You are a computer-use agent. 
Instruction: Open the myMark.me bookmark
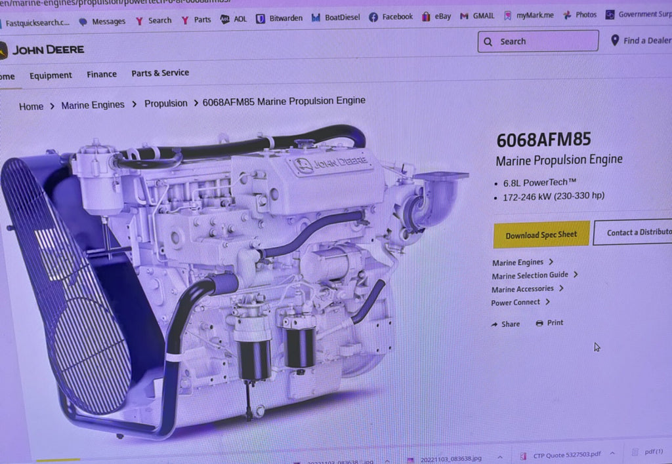tap(528, 16)
